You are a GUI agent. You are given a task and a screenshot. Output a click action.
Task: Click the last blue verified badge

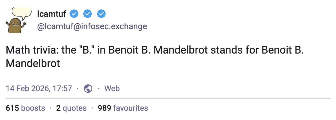pos(101,13)
